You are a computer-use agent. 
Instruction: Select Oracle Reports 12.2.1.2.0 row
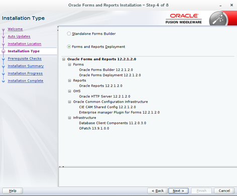pos(100,86)
